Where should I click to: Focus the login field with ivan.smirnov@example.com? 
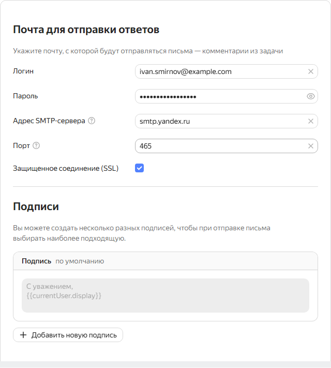227,71
